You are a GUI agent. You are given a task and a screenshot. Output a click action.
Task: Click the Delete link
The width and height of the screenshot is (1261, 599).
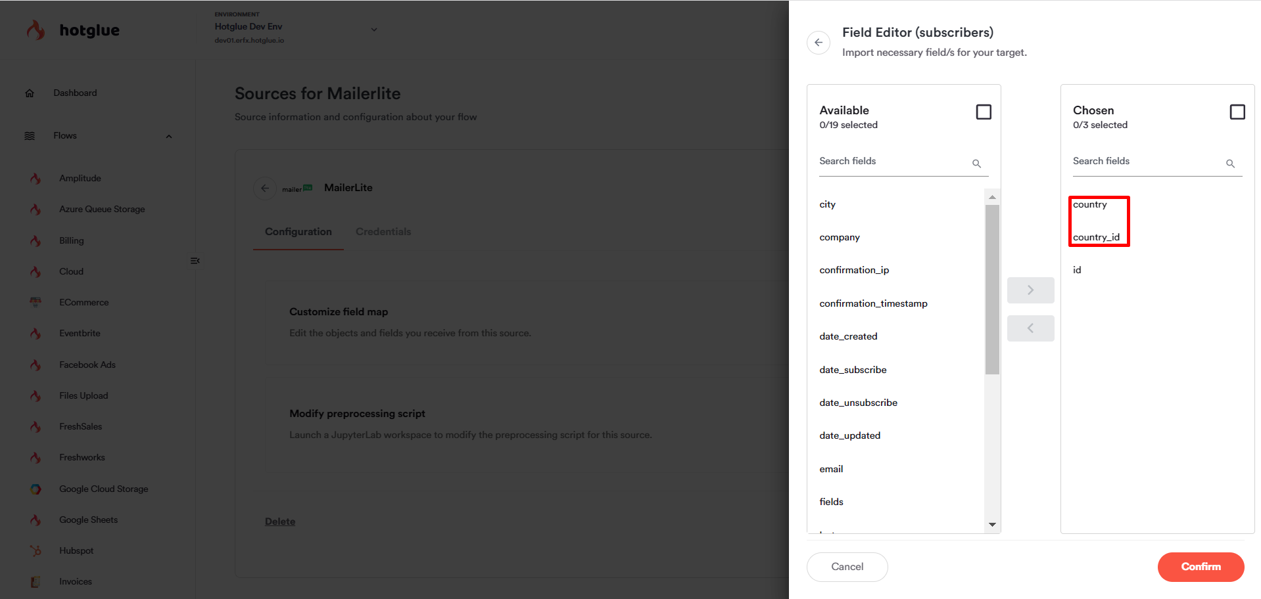(280, 521)
